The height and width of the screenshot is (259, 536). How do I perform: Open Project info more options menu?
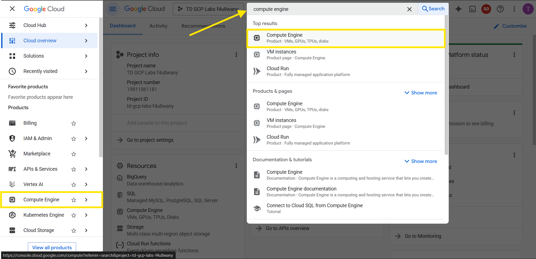point(236,55)
